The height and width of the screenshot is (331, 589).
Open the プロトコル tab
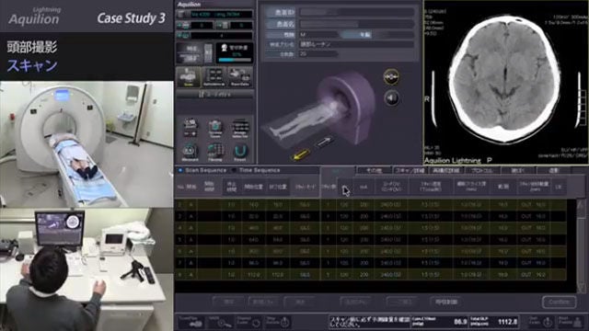pos(482,170)
